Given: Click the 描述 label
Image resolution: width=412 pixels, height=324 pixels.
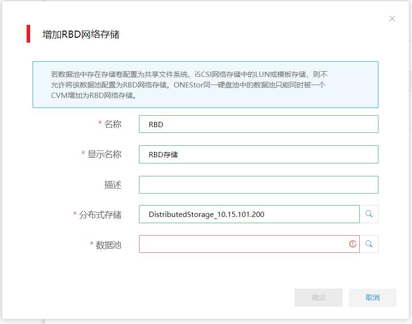Looking at the screenshot, I should [x=113, y=185].
